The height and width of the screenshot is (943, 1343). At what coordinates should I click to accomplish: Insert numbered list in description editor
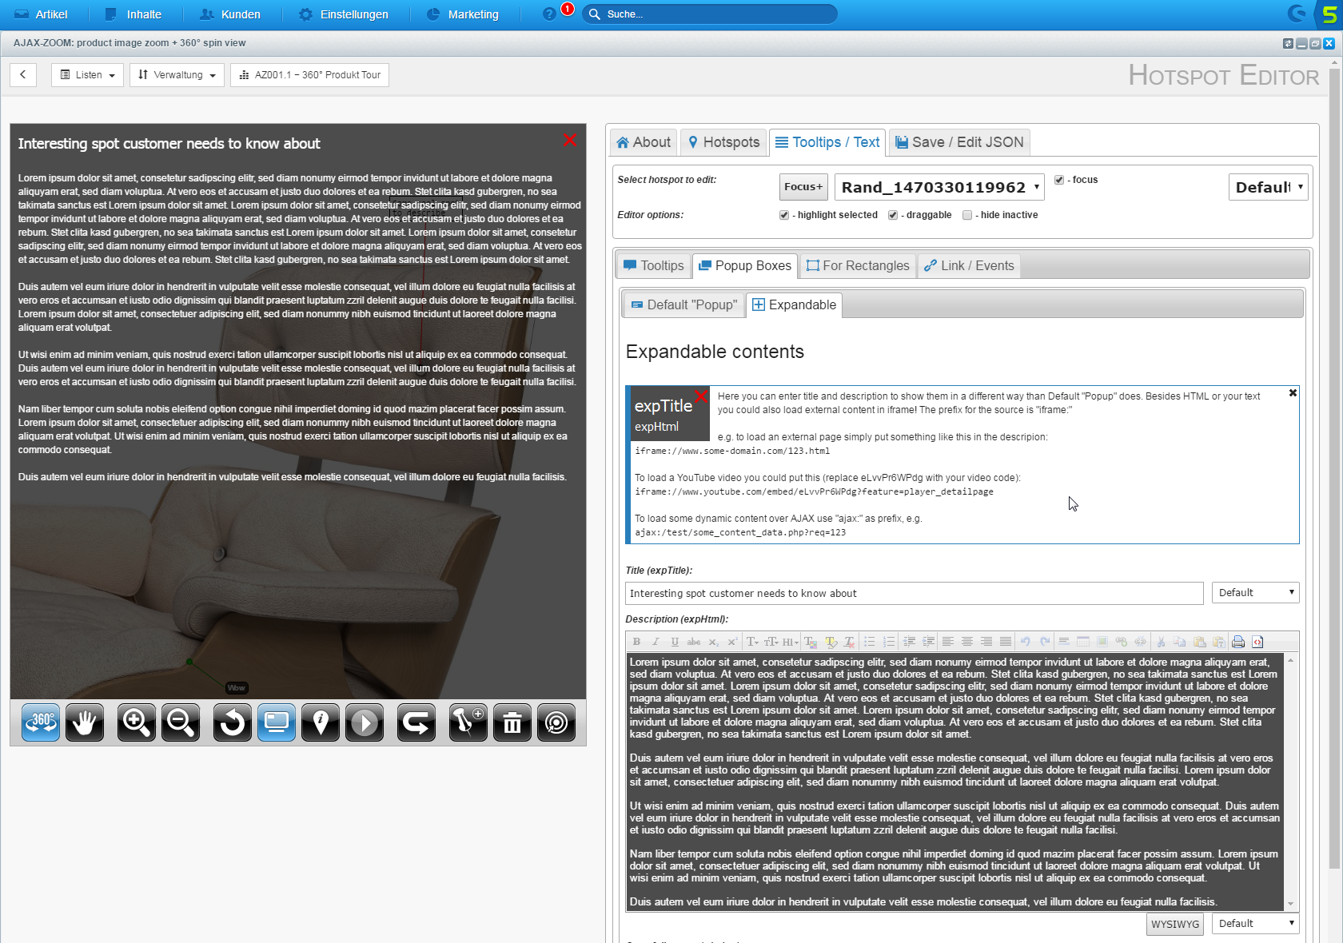pyautogui.click(x=888, y=642)
